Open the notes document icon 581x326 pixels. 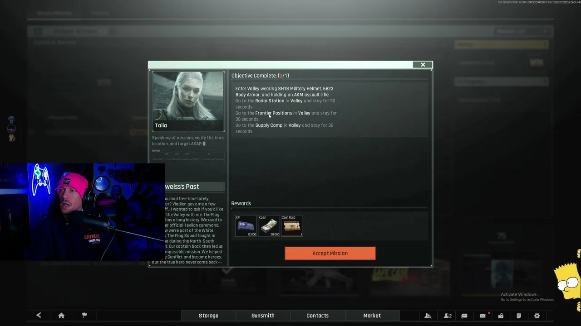tap(519, 316)
